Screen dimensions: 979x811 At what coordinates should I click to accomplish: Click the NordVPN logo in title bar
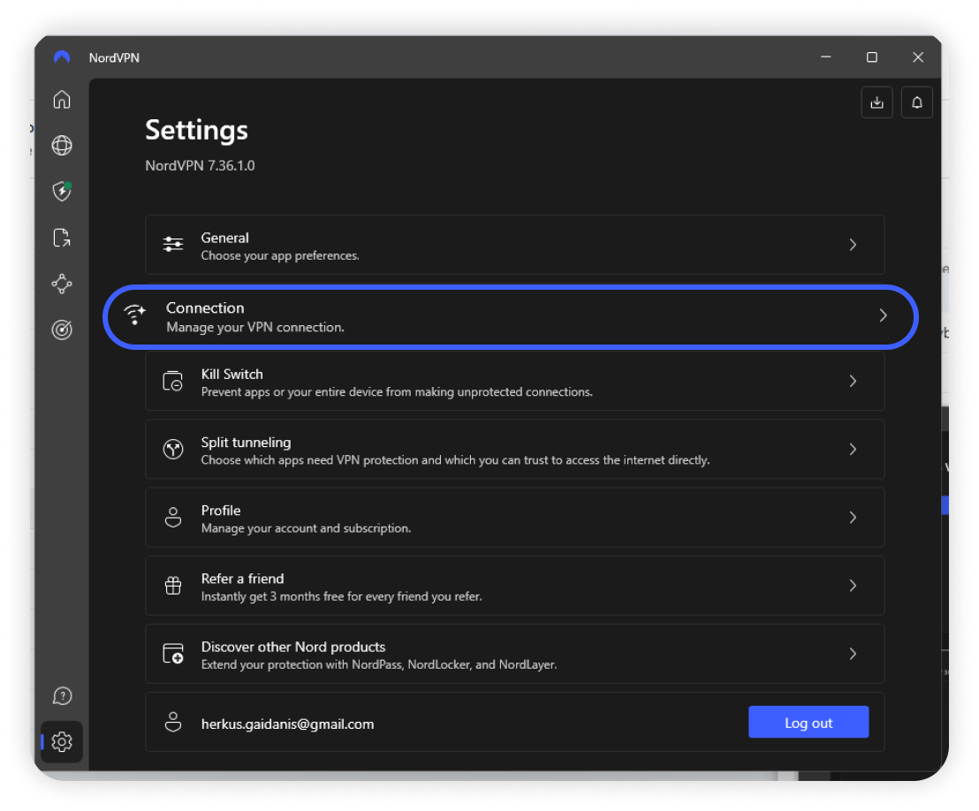click(x=62, y=57)
